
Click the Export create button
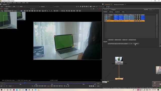point(136,44)
